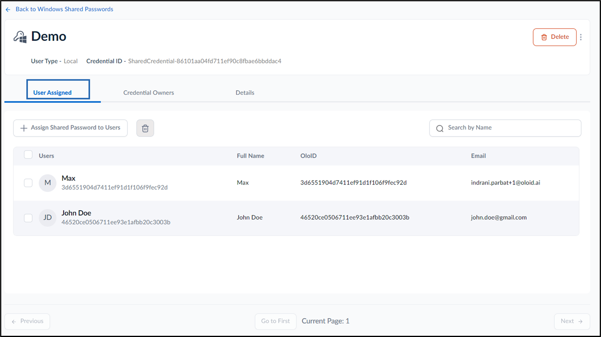Open the Details tab
Screen dimensions: 601x337
pos(245,93)
